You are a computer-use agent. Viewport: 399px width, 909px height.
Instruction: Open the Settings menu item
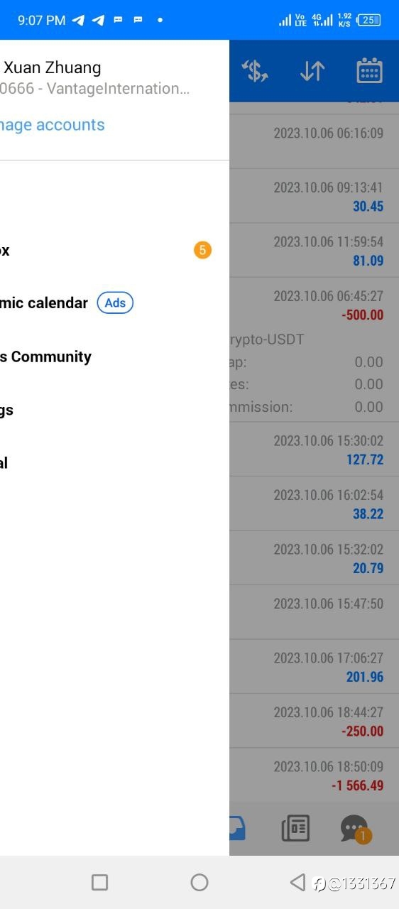point(7,410)
